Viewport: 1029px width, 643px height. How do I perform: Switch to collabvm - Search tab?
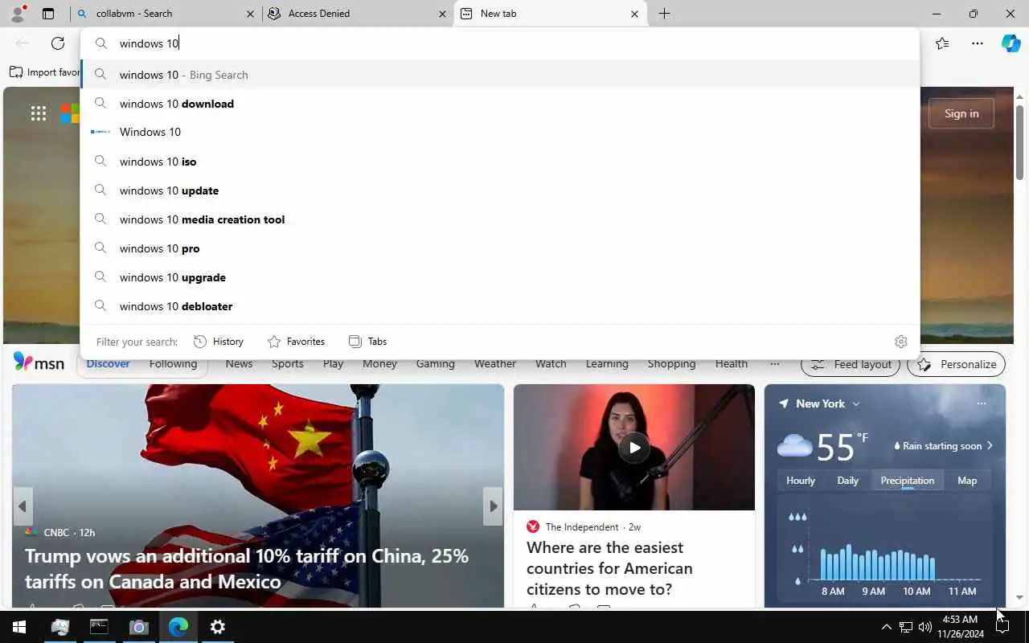(166, 14)
